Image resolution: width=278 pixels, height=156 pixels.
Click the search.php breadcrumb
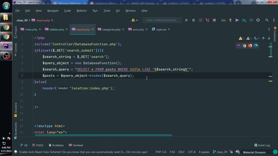pyautogui.click(x=41, y=20)
